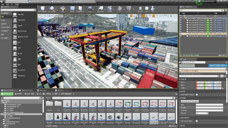
Task: Toggle rotation angle snapping icon
Action: click(x=153, y=16)
